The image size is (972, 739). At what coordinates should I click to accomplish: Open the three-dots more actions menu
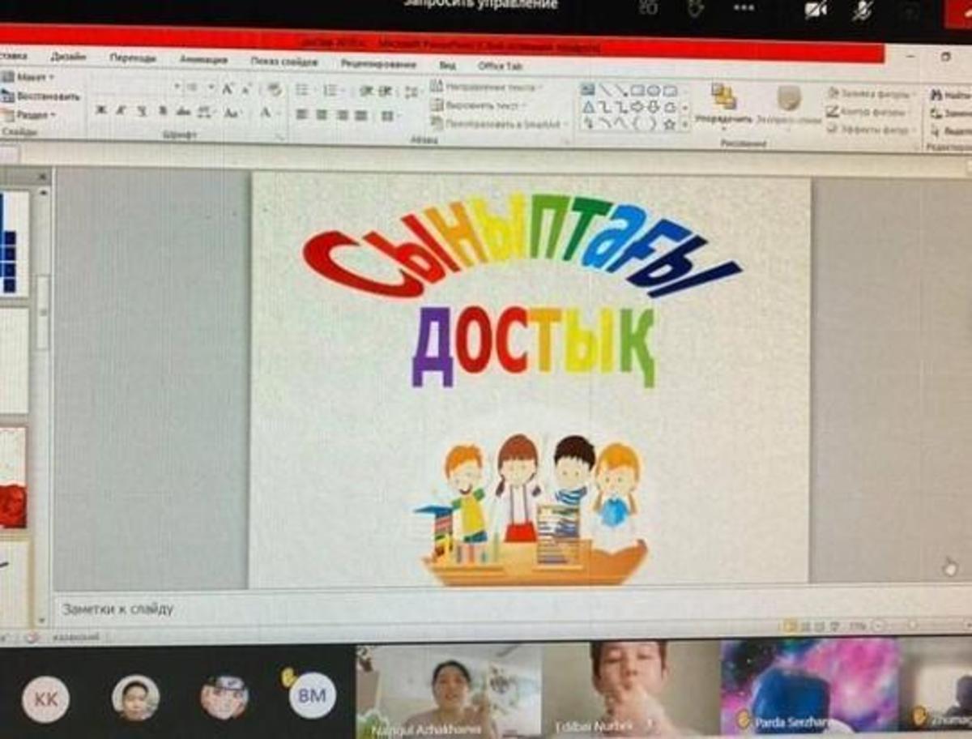(744, 8)
